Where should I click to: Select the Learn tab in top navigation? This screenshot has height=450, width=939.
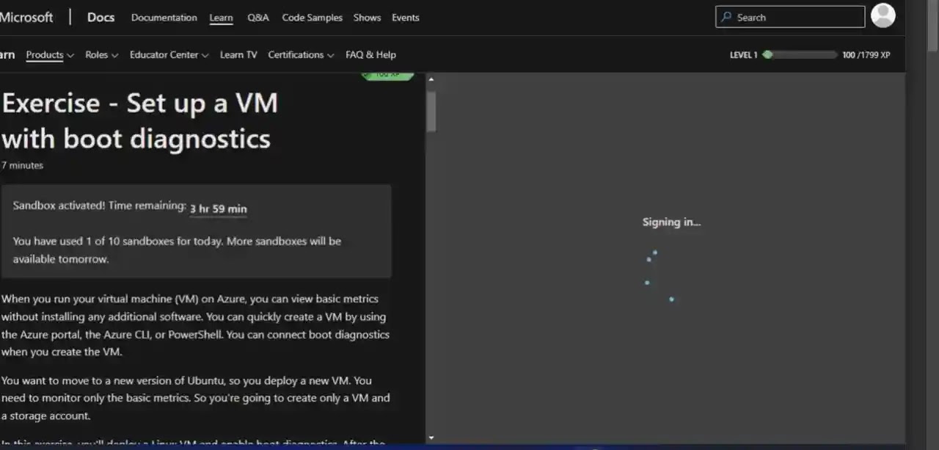tap(221, 18)
